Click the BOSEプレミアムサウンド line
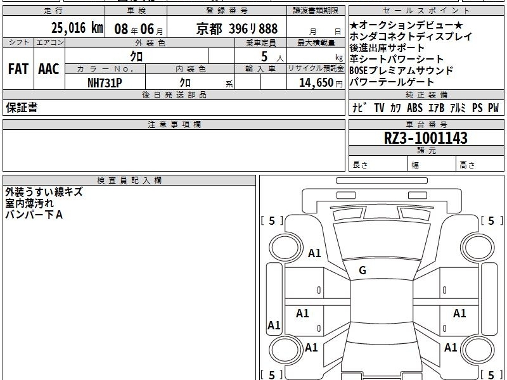The width and height of the screenshot is (507, 380). 401,70
